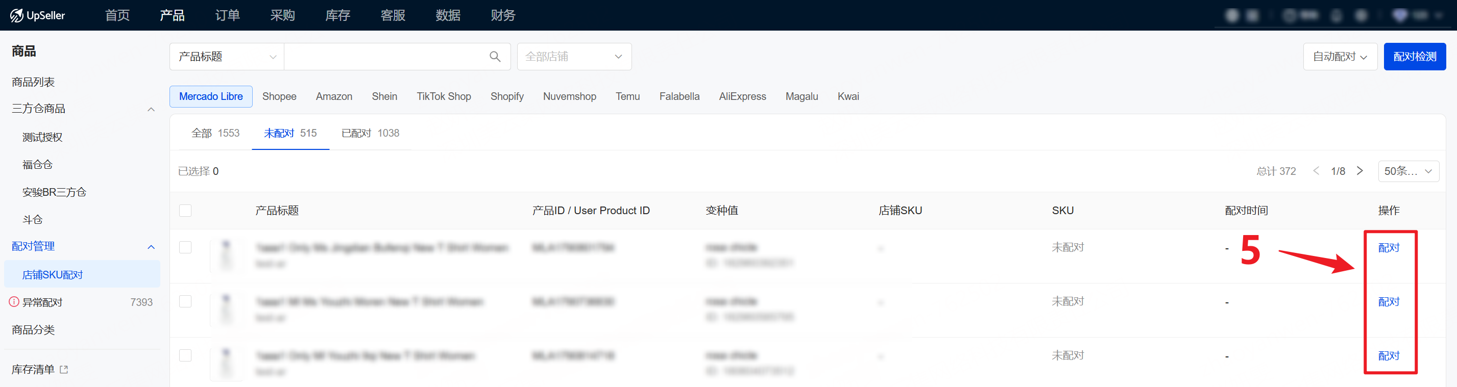The image size is (1457, 387).
Task: Check the first product row checkbox
Action: pyautogui.click(x=185, y=247)
